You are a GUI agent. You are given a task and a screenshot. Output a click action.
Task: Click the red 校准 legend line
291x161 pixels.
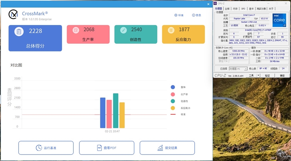point(173,114)
